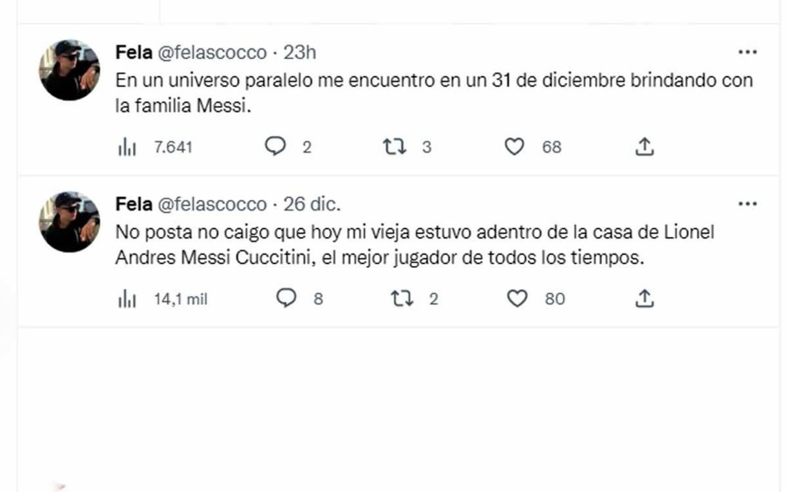Toggle retweet on the second tweet
Image resolution: width=788 pixels, height=492 pixels.
(406, 298)
